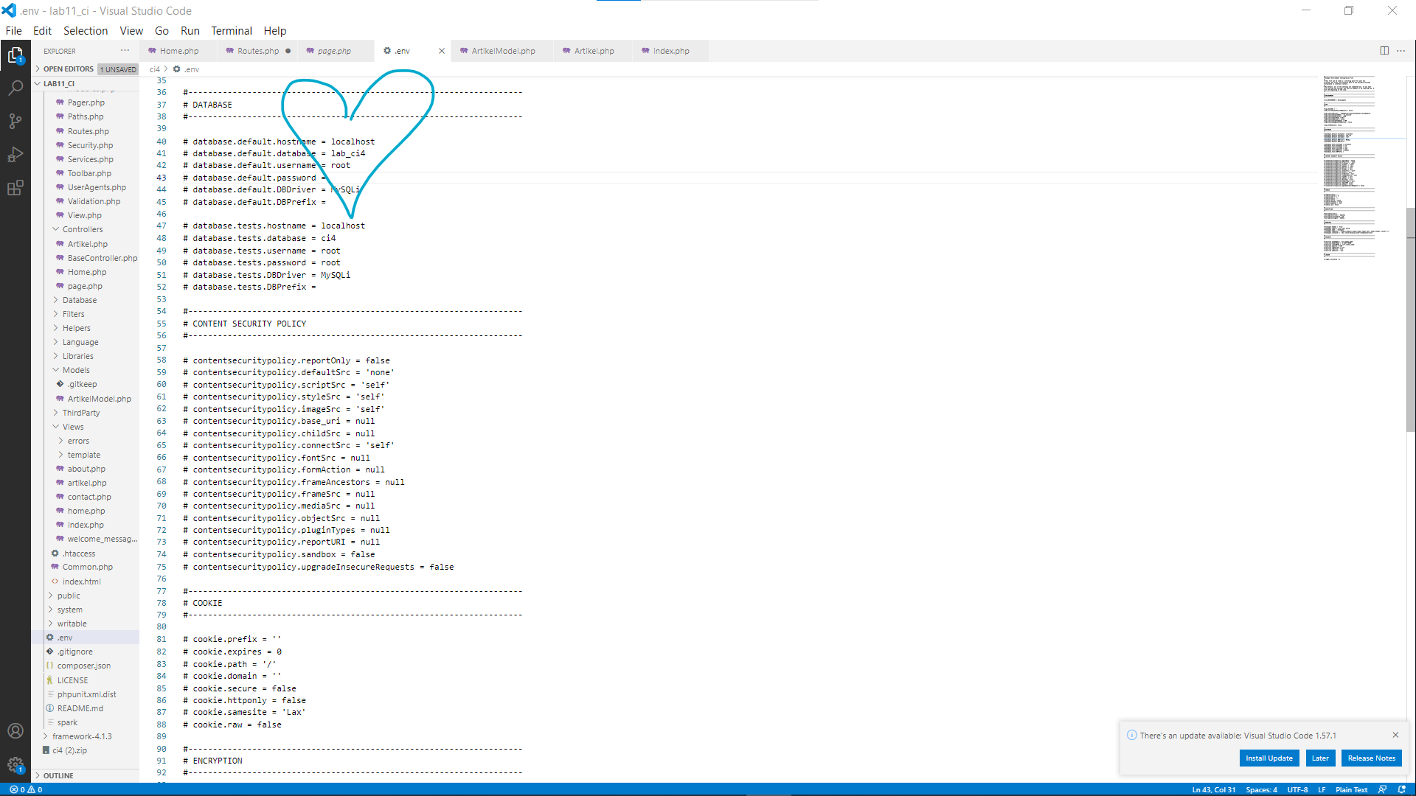The image size is (1416, 796).
Task: Open the Terminal menu
Action: (232, 30)
